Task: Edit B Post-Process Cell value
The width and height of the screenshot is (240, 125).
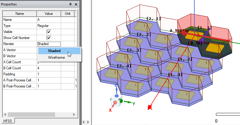Action: click(x=49, y=86)
